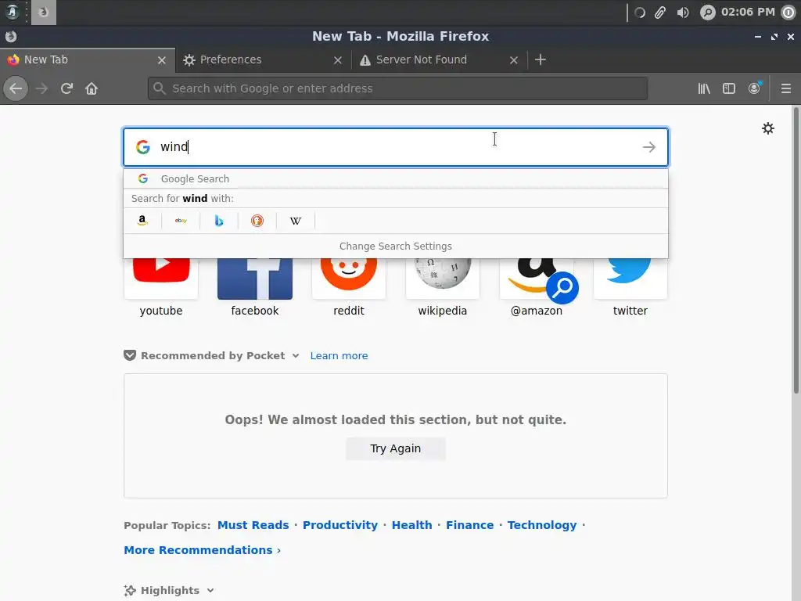Open a new tab with plus button
This screenshot has height=601, width=801.
tap(541, 59)
